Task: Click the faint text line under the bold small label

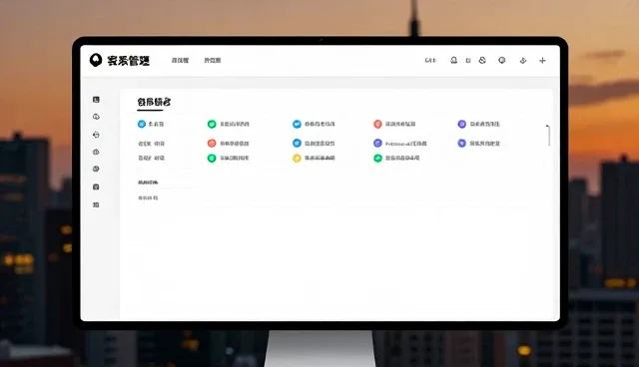Action: [148, 197]
